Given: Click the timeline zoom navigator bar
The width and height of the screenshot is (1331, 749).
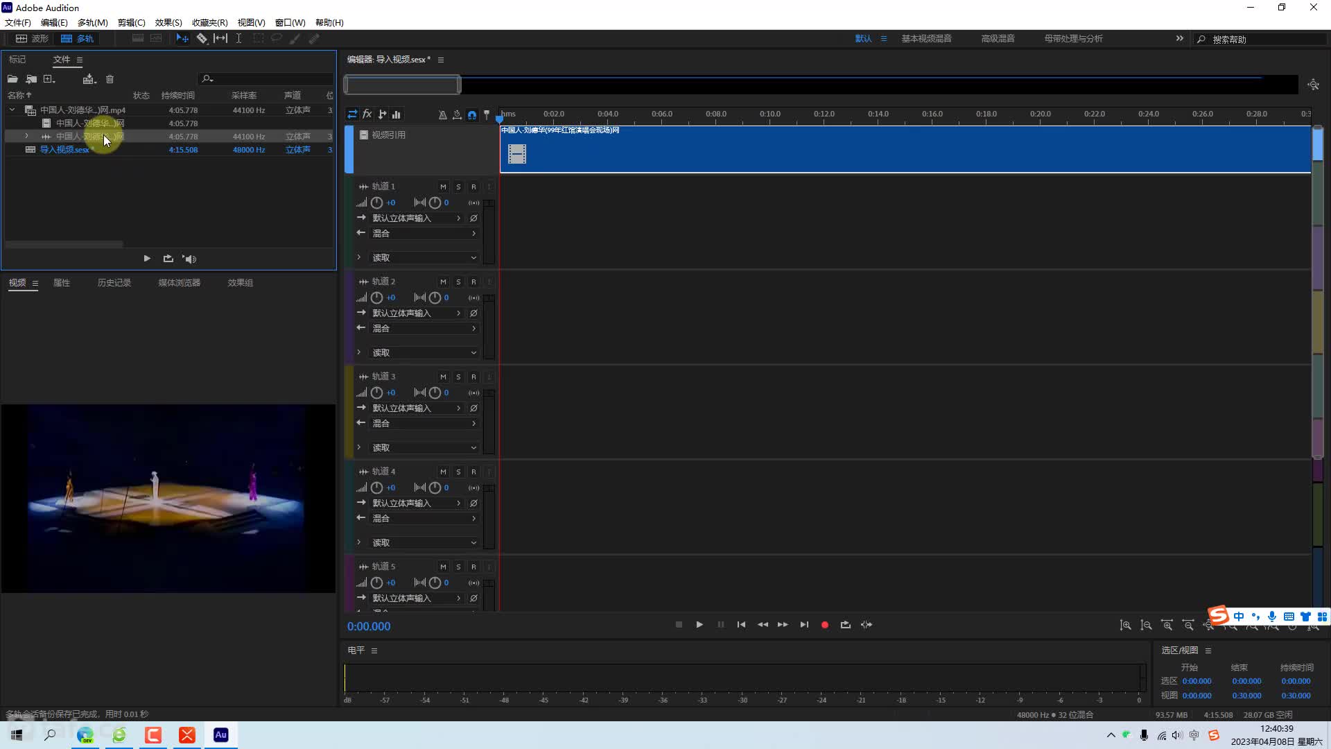Looking at the screenshot, I should click(402, 85).
